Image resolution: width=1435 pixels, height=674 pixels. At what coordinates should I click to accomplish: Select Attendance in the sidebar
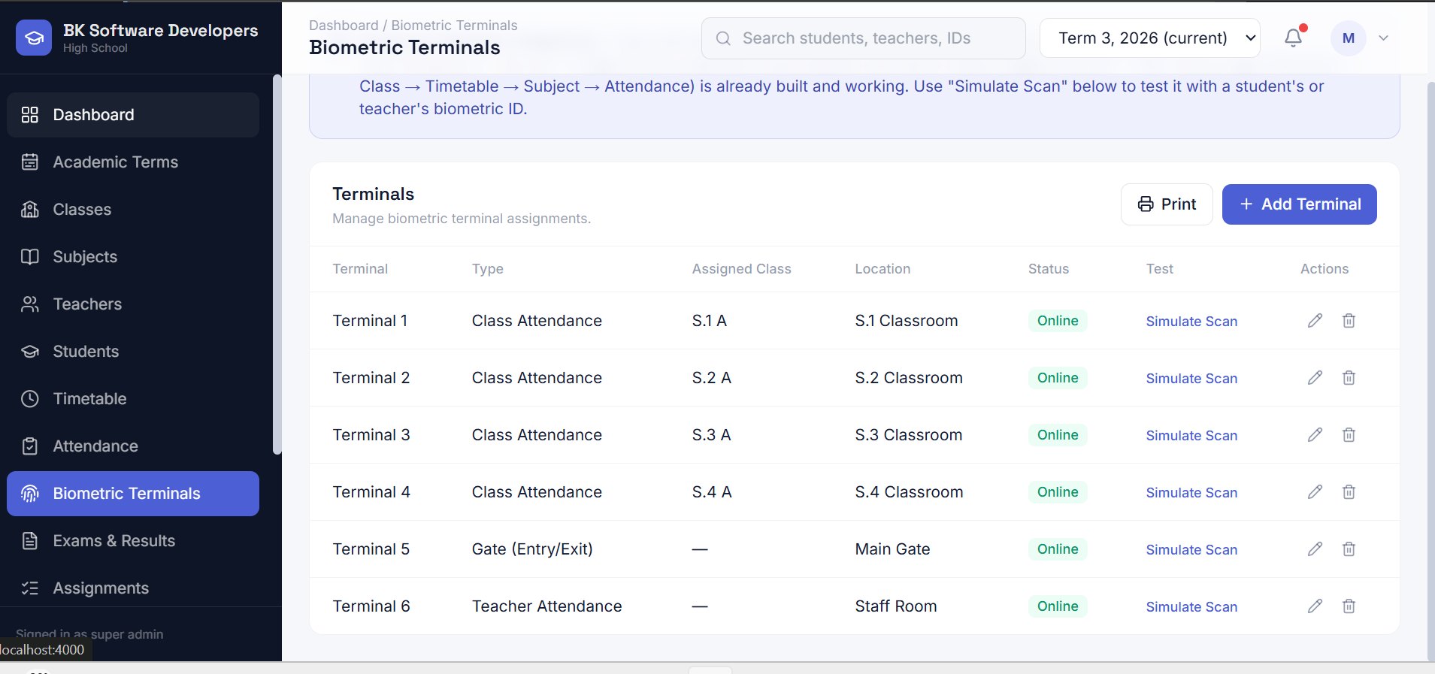point(133,446)
